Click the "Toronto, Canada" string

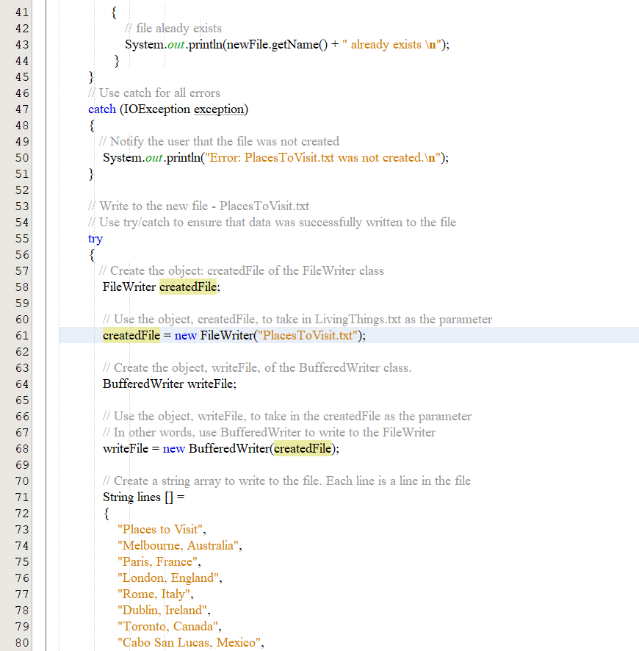pos(168,626)
